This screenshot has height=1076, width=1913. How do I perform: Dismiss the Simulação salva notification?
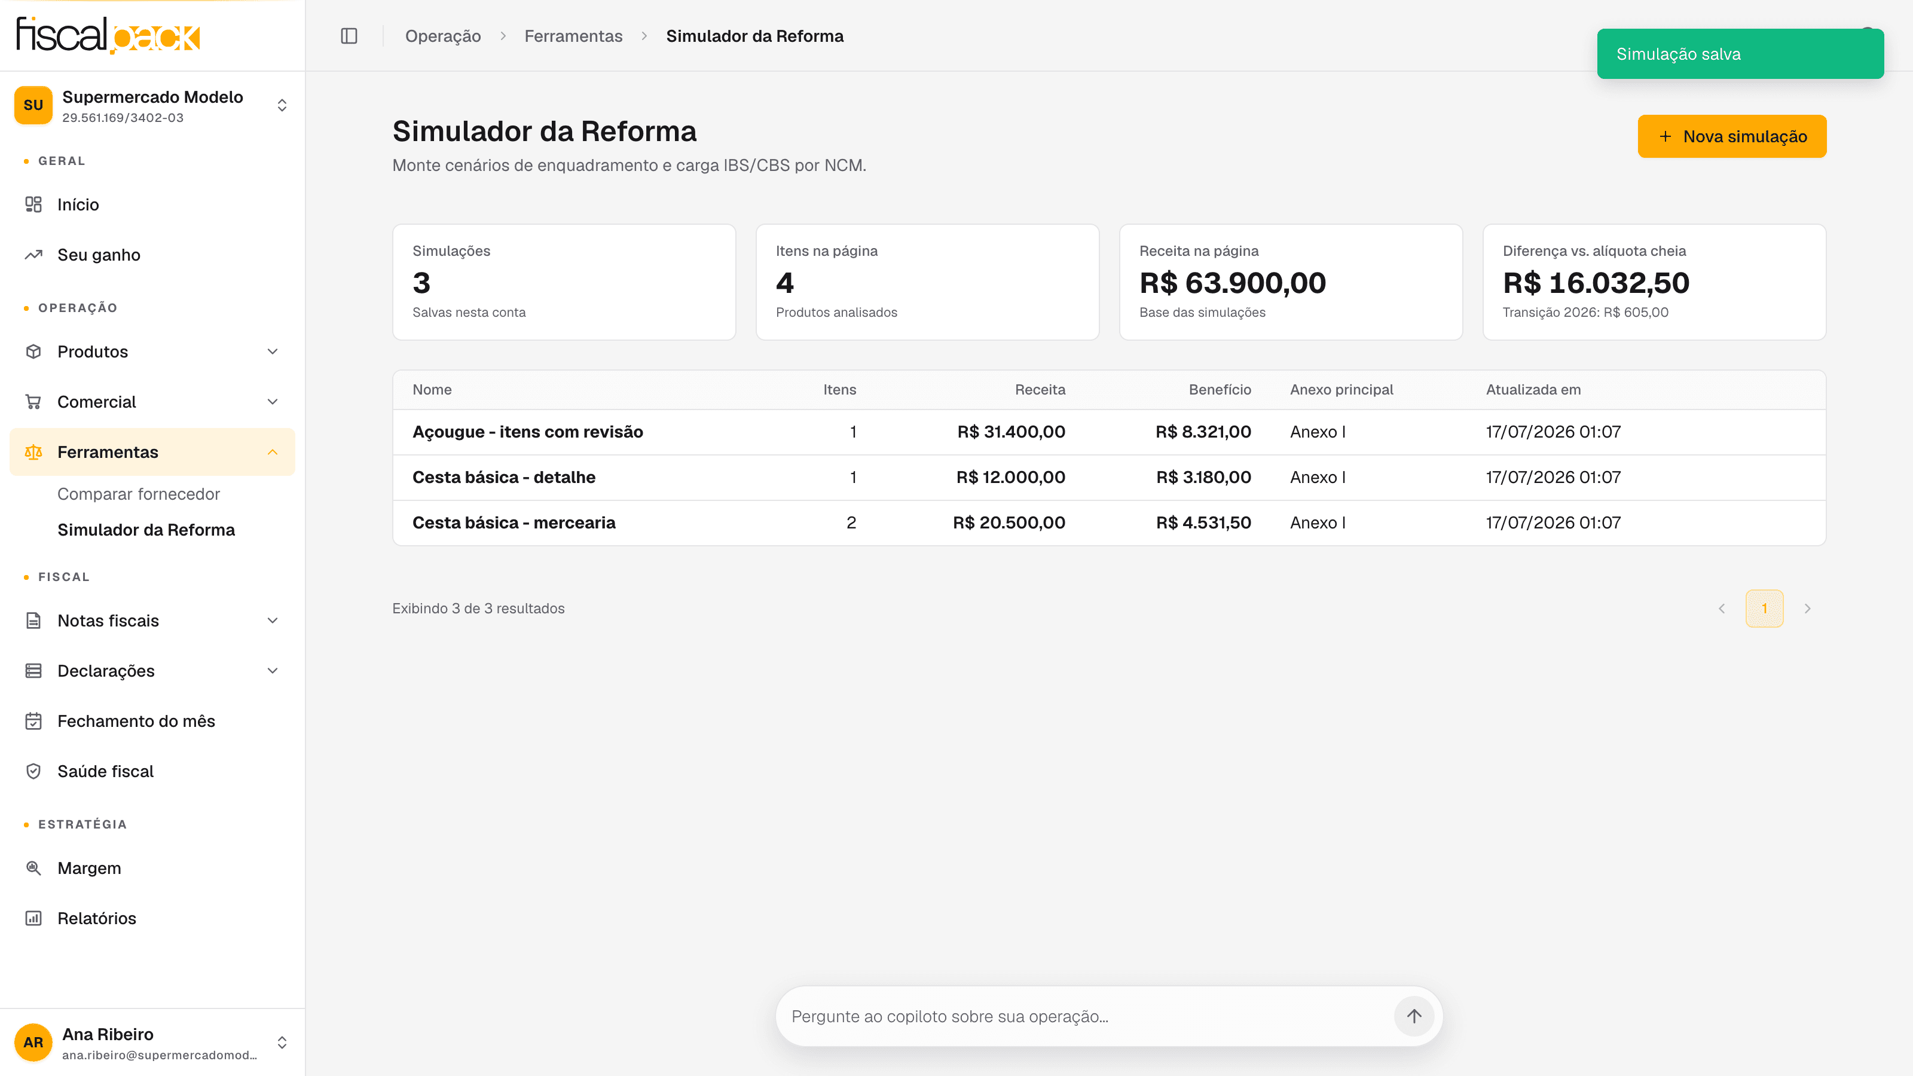pos(1740,53)
